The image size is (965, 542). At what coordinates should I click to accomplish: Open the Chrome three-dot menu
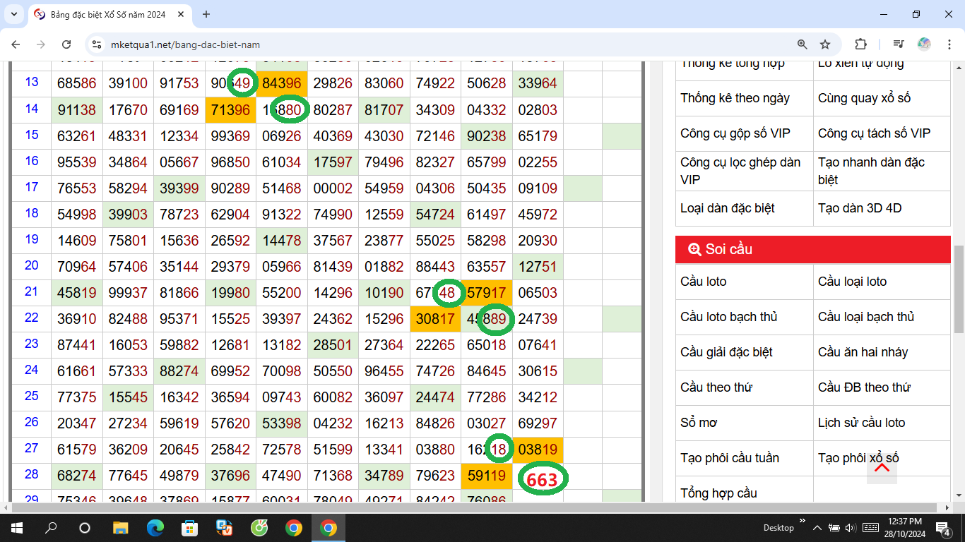[x=947, y=44]
